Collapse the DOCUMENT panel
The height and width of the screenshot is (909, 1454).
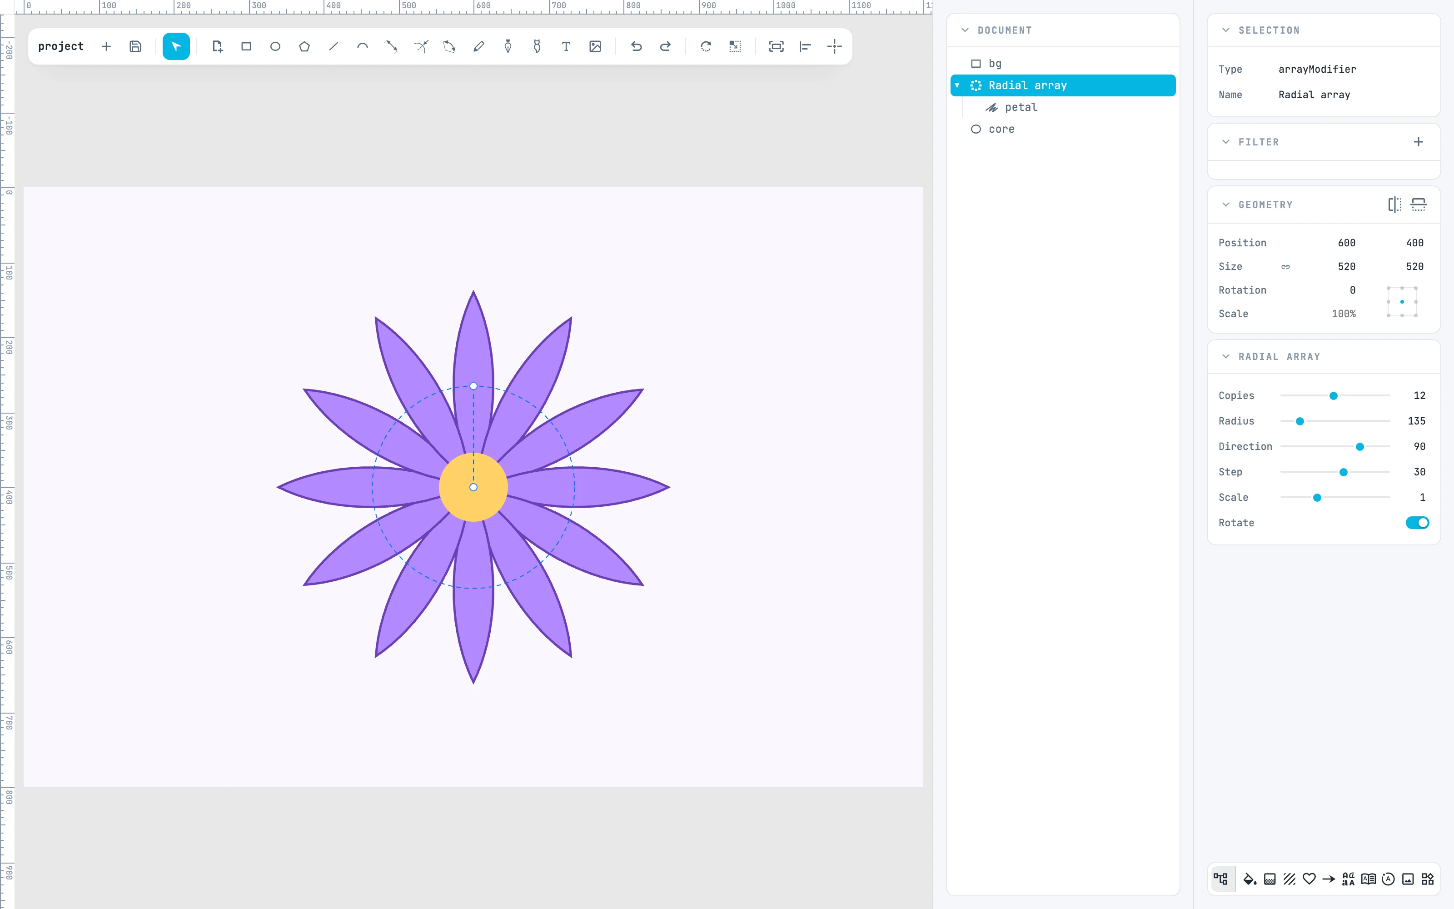tap(965, 30)
